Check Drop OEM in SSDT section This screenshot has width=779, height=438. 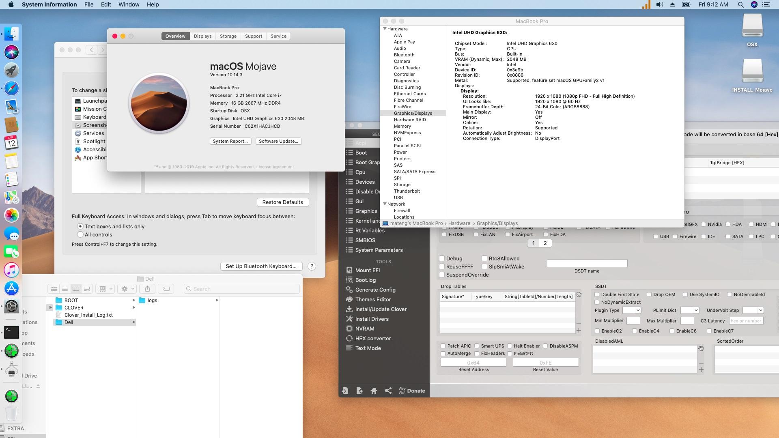pyautogui.click(x=649, y=294)
